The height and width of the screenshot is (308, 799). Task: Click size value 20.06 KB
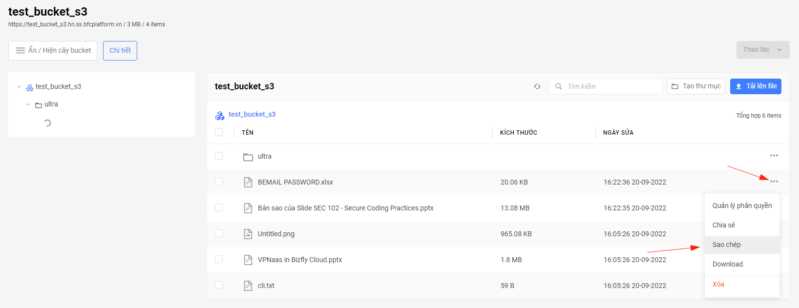point(514,182)
